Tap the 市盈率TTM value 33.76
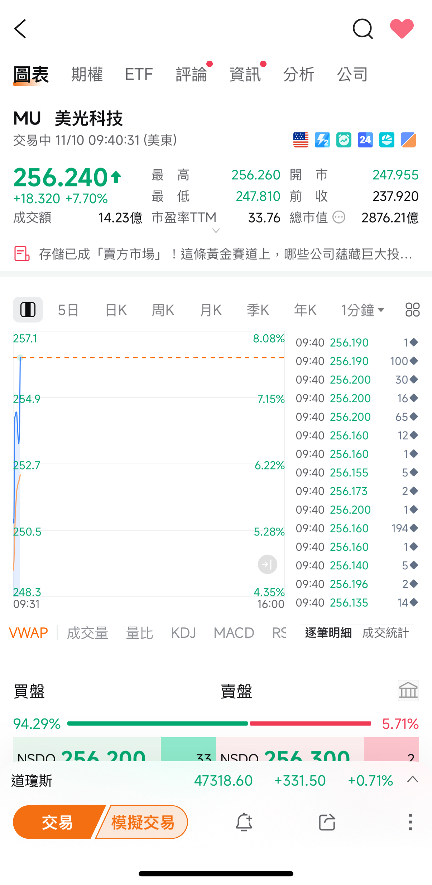 (264, 217)
